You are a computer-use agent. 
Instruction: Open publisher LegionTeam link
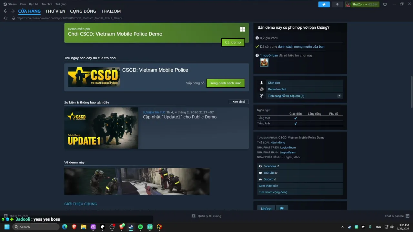[x=287, y=152]
